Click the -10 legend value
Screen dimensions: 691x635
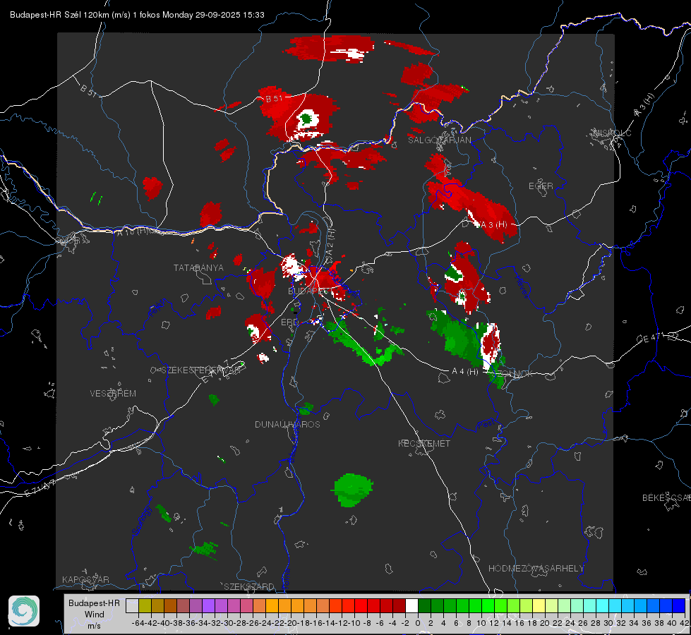355,623
